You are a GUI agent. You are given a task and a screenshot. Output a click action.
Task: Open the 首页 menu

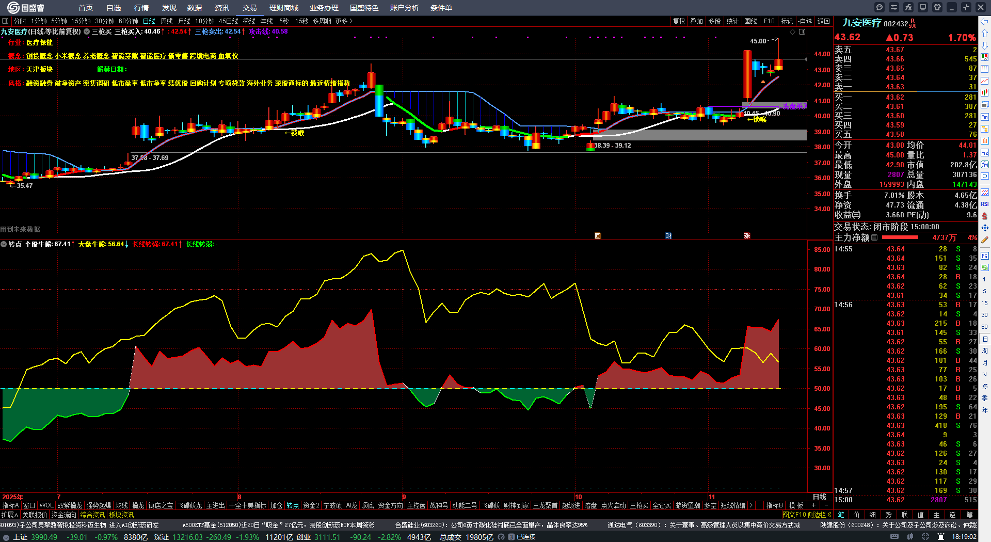[86, 8]
